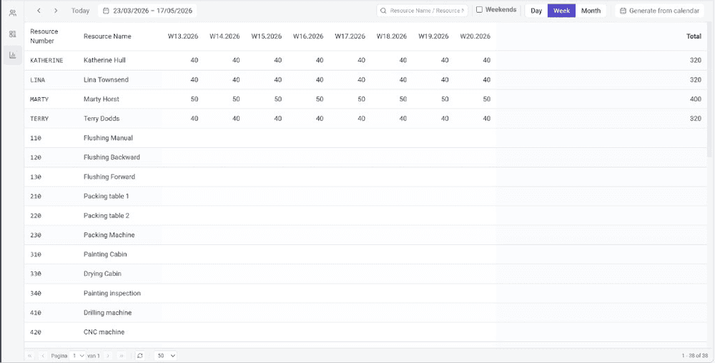The width and height of the screenshot is (715, 363).
Task: Focus the Resource Name search field
Action: (x=423, y=11)
